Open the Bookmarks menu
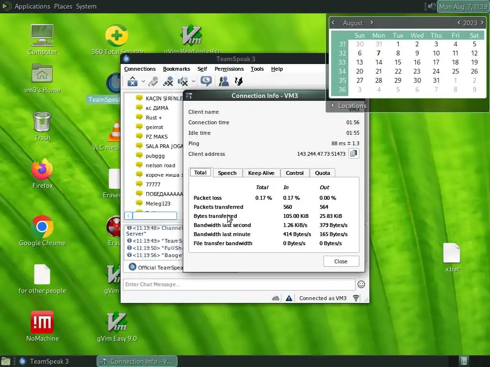The image size is (490, 367). coord(176,69)
